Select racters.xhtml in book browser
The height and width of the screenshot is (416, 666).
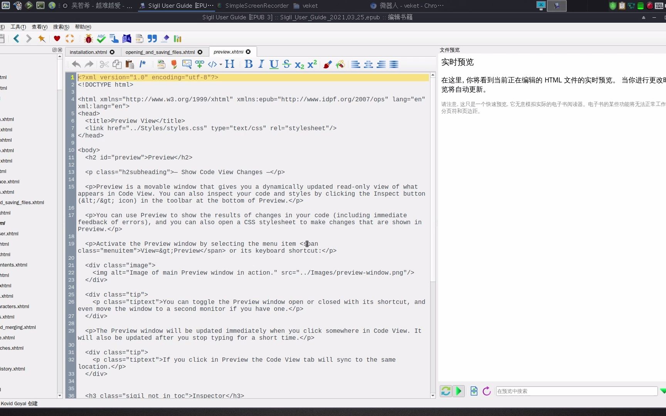15,306
